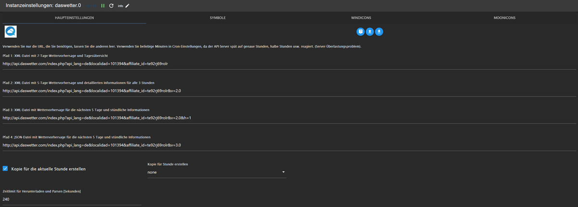The width and height of the screenshot is (578, 207).
Task: Click the info label in header
Action: pos(120,6)
